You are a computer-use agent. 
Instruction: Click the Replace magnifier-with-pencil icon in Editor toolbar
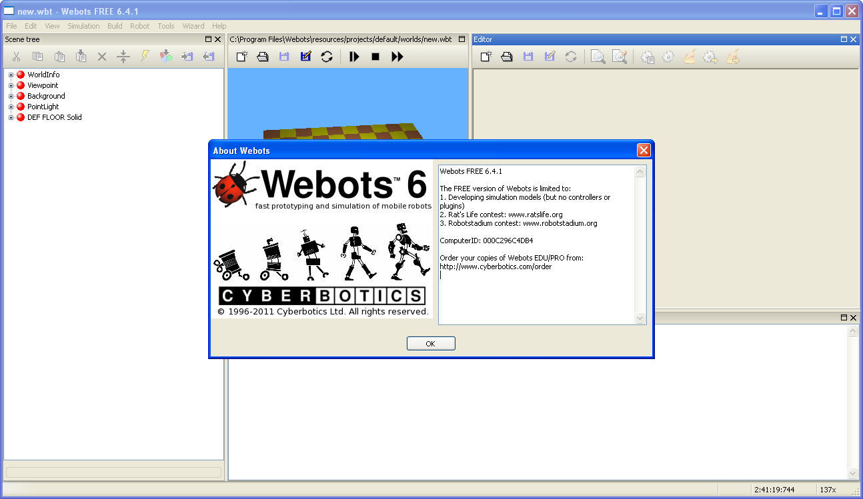pos(620,57)
